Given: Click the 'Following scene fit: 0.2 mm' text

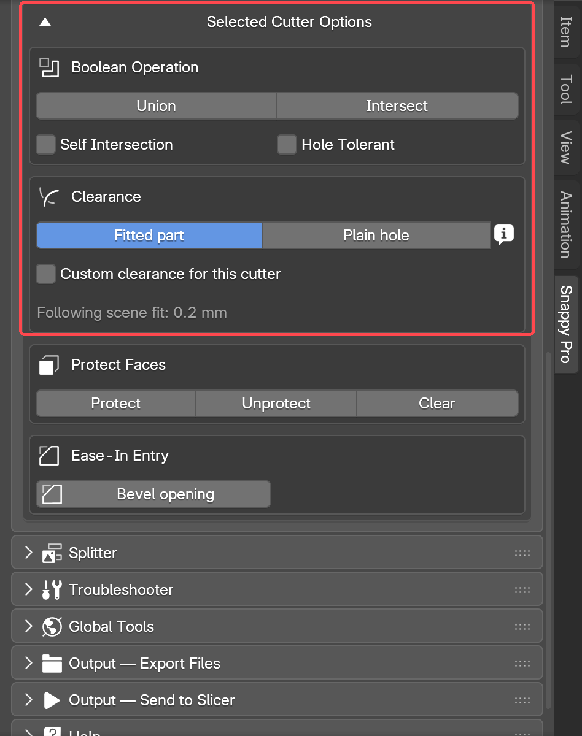Looking at the screenshot, I should coord(132,313).
